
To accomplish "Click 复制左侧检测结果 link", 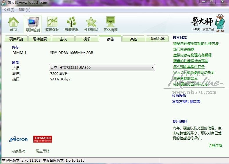I will [x=186, y=102].
